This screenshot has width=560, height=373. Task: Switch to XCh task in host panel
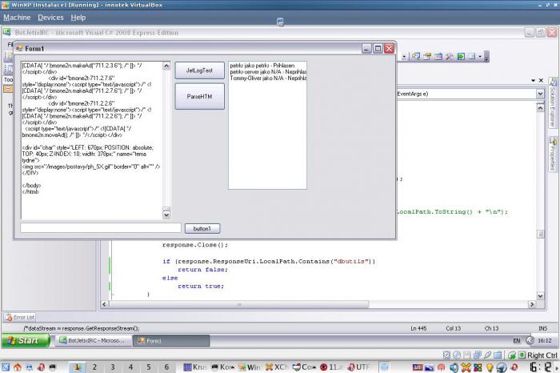(x=277, y=367)
